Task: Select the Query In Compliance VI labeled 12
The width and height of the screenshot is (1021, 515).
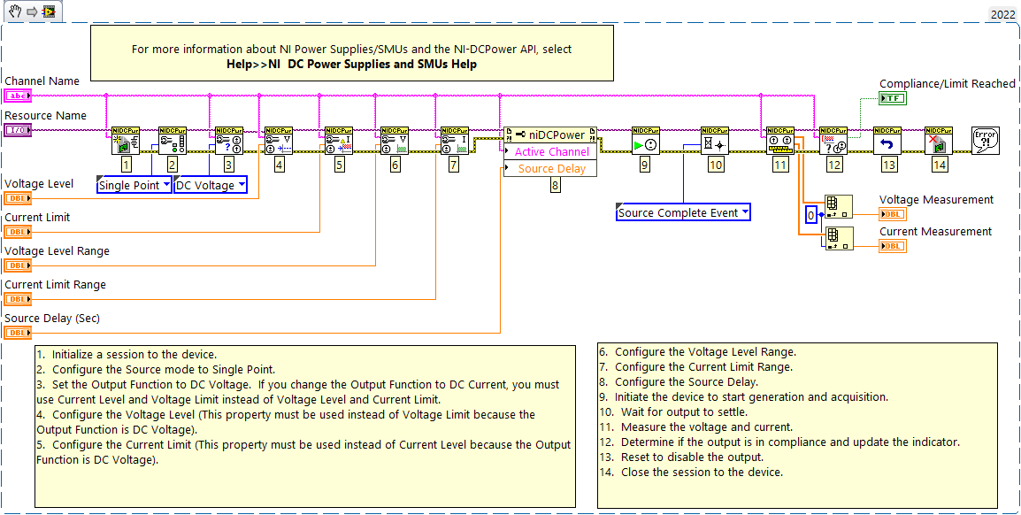Action: 833,141
